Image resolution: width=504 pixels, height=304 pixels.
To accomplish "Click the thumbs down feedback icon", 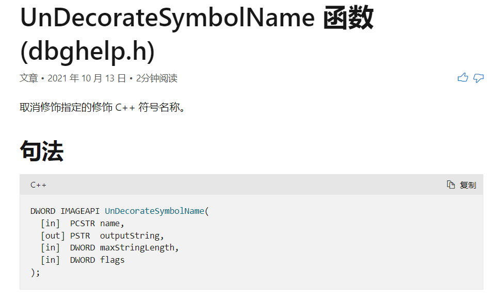I will [479, 78].
